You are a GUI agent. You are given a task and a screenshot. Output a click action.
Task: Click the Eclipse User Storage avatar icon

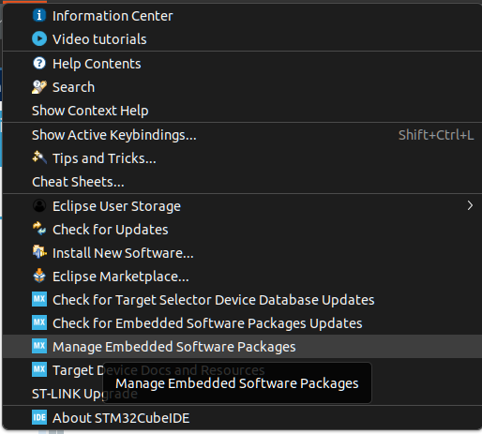(x=39, y=205)
